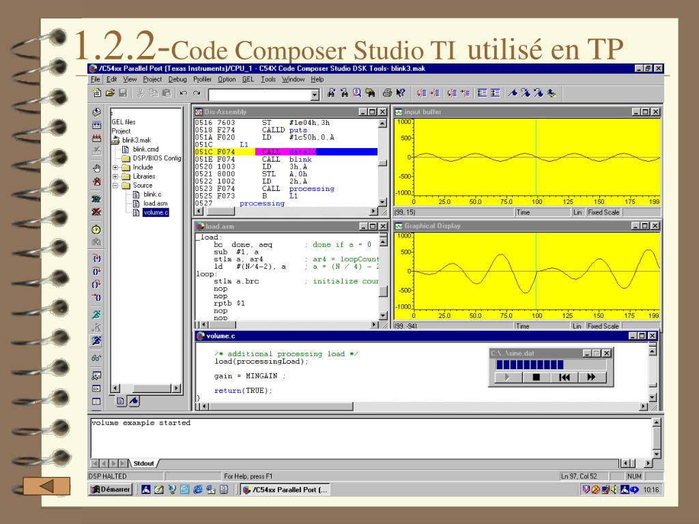Click down arrow of Dis-Assembly vertical scrollbar
The image size is (699, 524).
pyautogui.click(x=382, y=202)
